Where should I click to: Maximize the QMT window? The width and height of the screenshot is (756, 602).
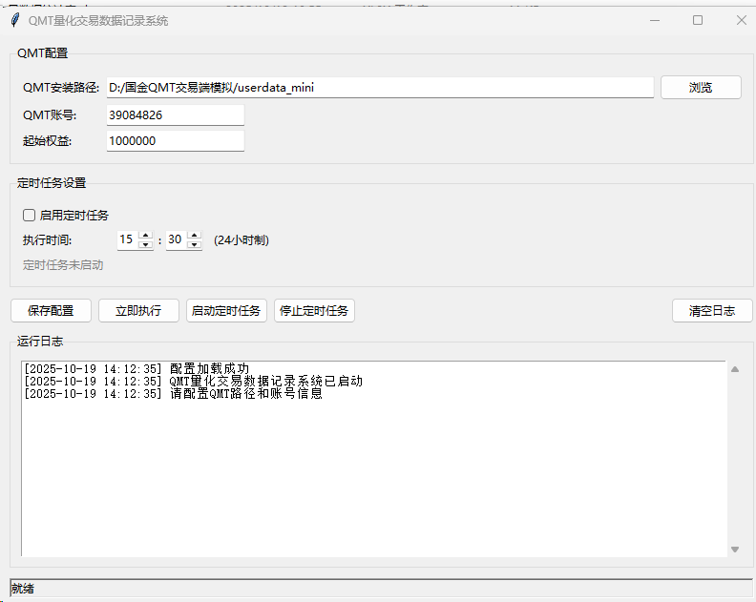click(x=698, y=20)
